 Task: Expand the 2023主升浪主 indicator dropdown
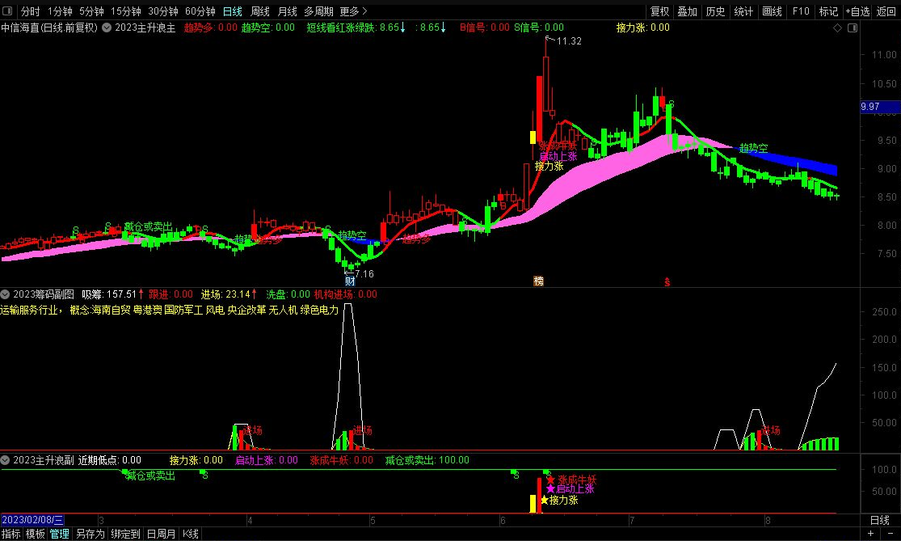106,27
